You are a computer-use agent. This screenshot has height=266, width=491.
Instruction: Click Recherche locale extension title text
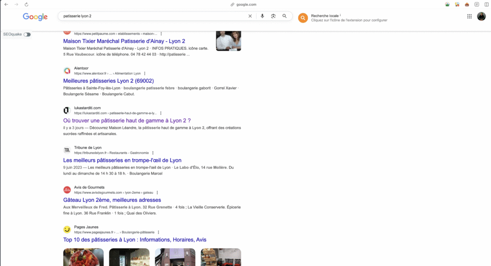point(325,16)
